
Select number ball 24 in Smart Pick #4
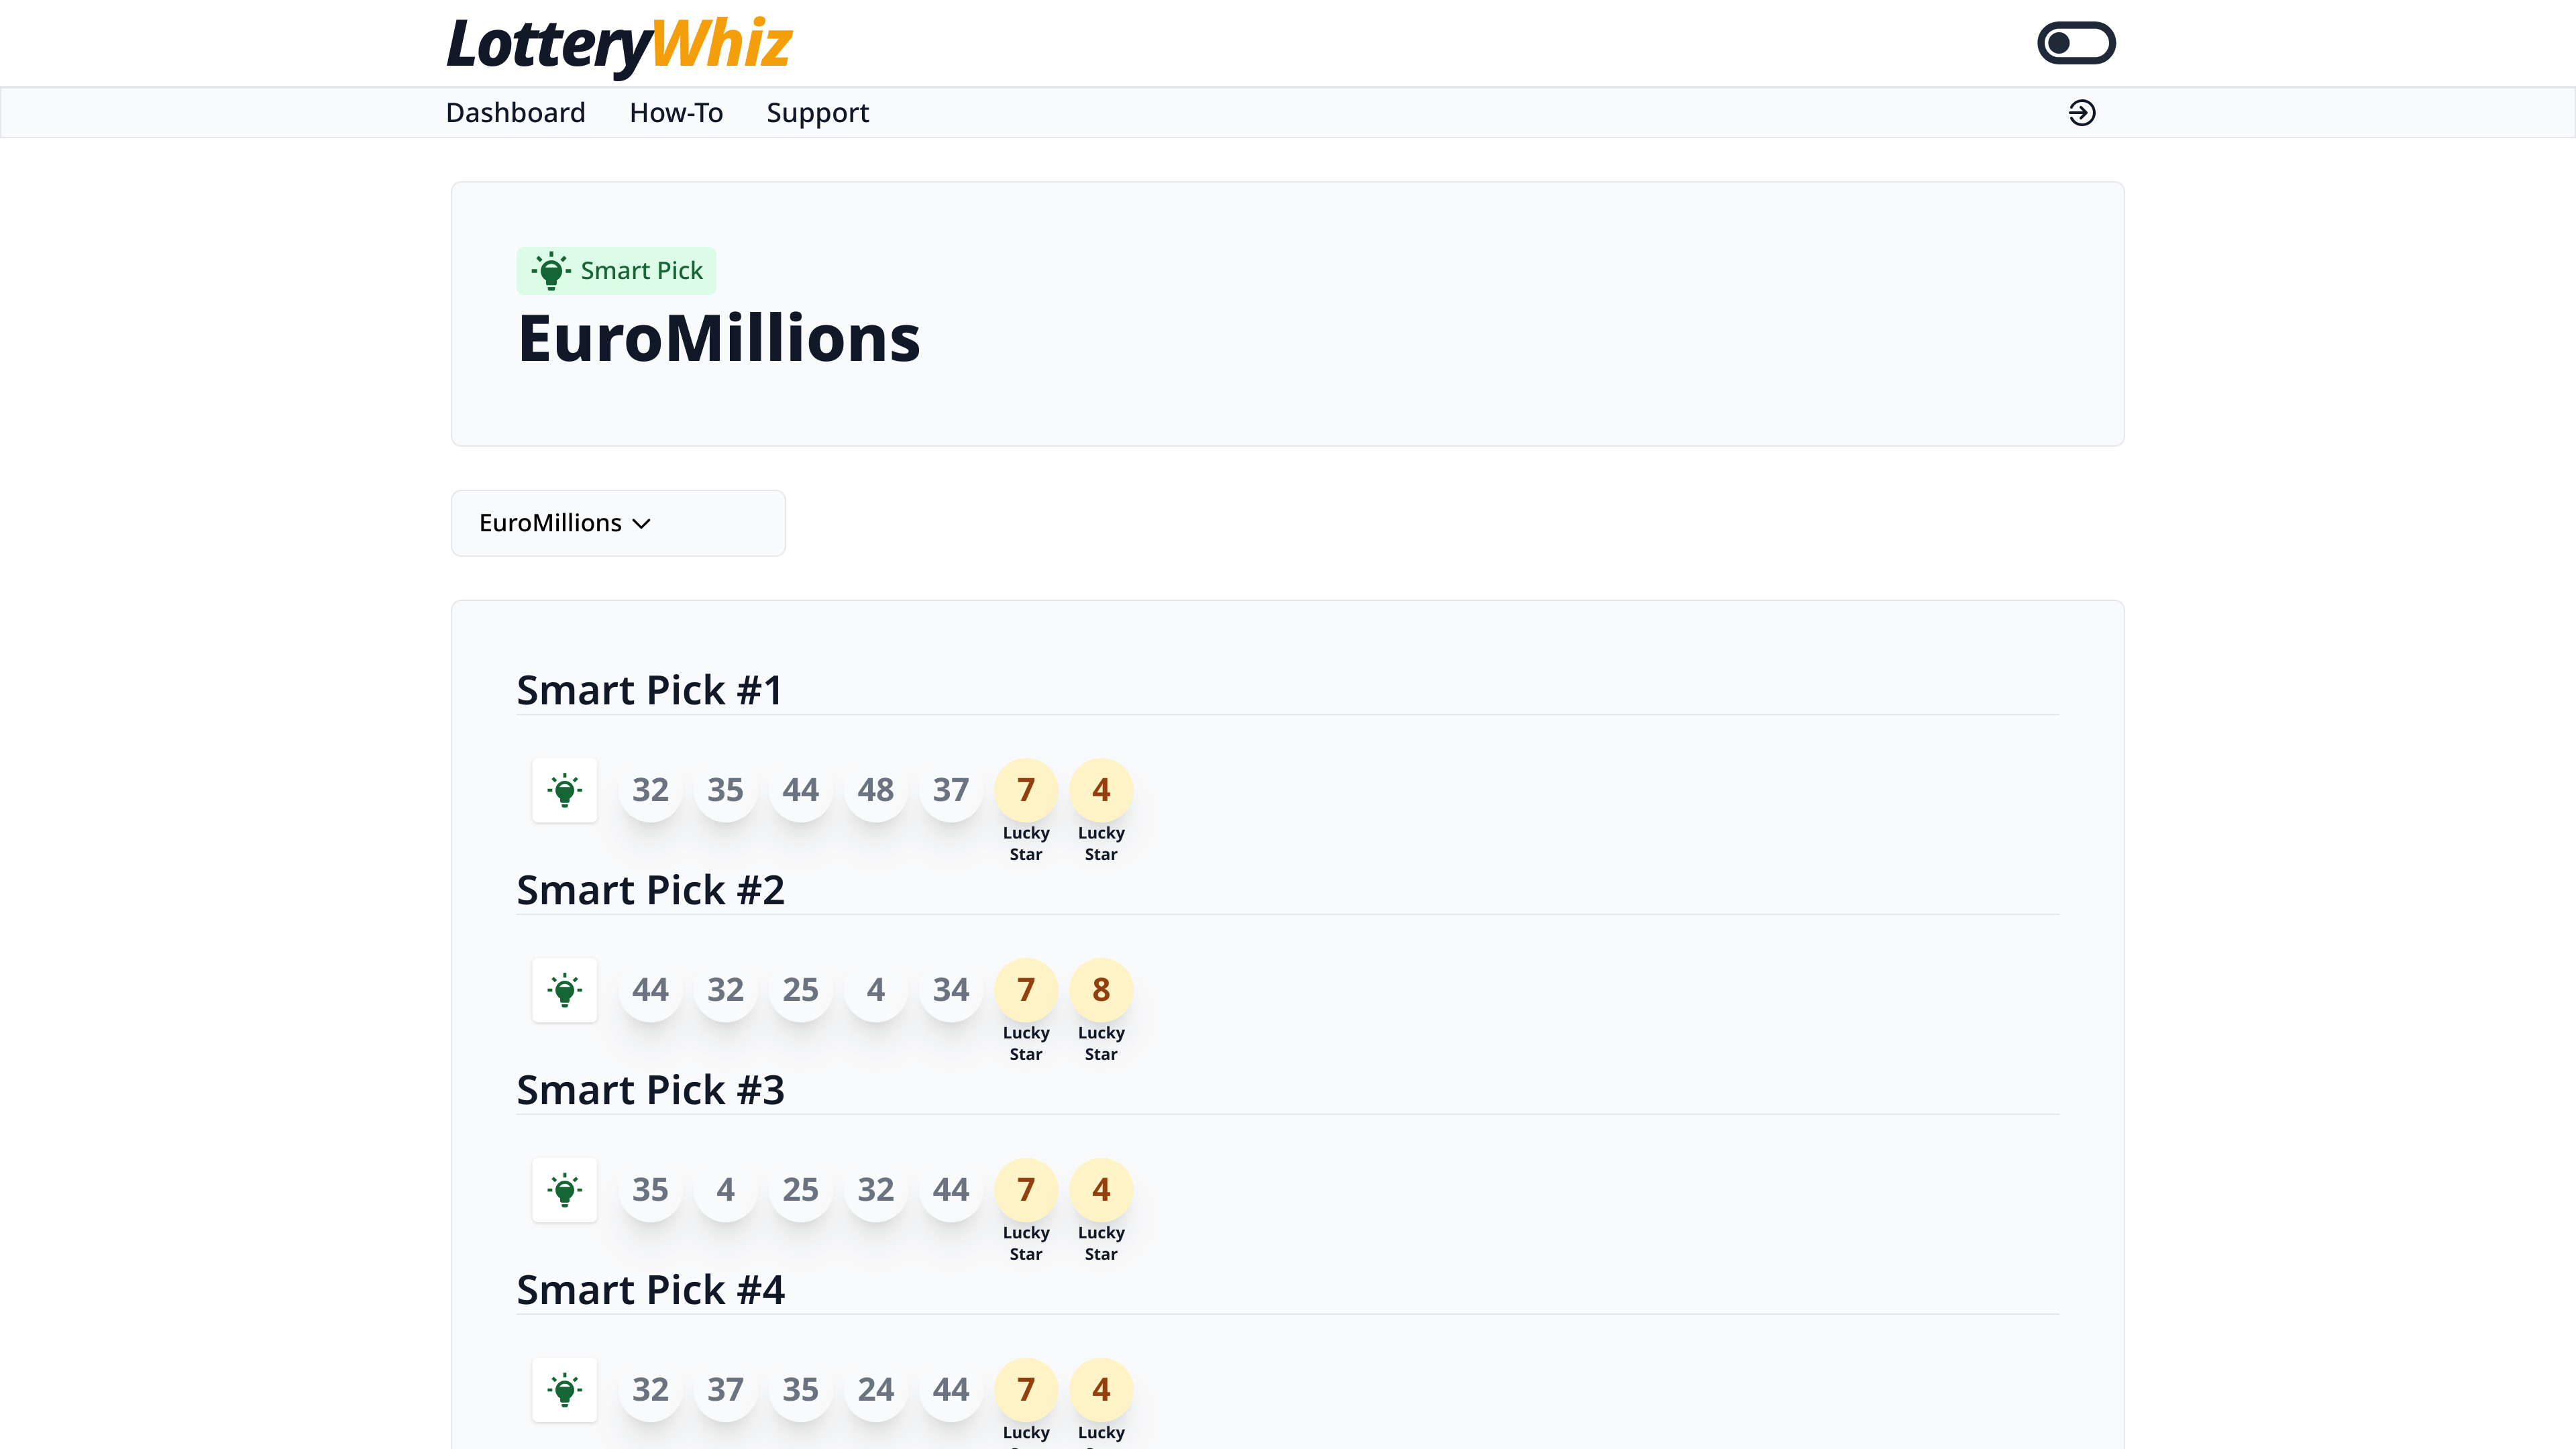click(x=875, y=1390)
